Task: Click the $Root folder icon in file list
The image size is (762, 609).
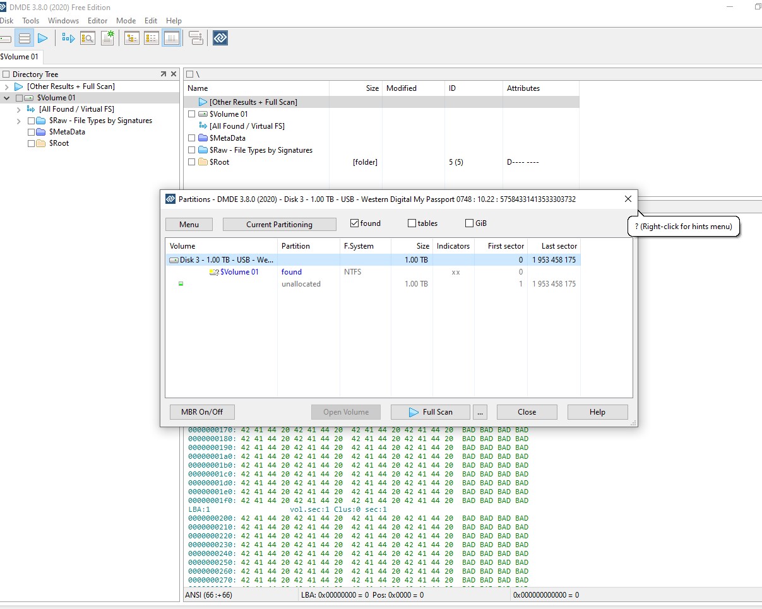Action: pyautogui.click(x=203, y=162)
